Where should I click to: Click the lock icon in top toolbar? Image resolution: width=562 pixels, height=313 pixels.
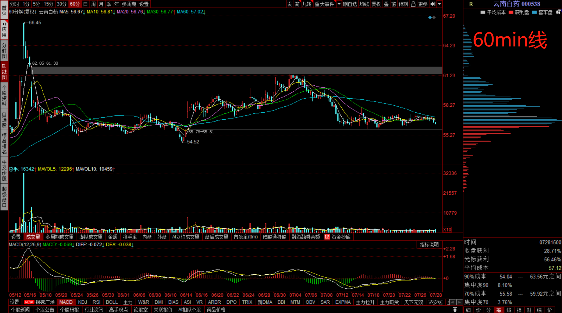tap(413, 4)
